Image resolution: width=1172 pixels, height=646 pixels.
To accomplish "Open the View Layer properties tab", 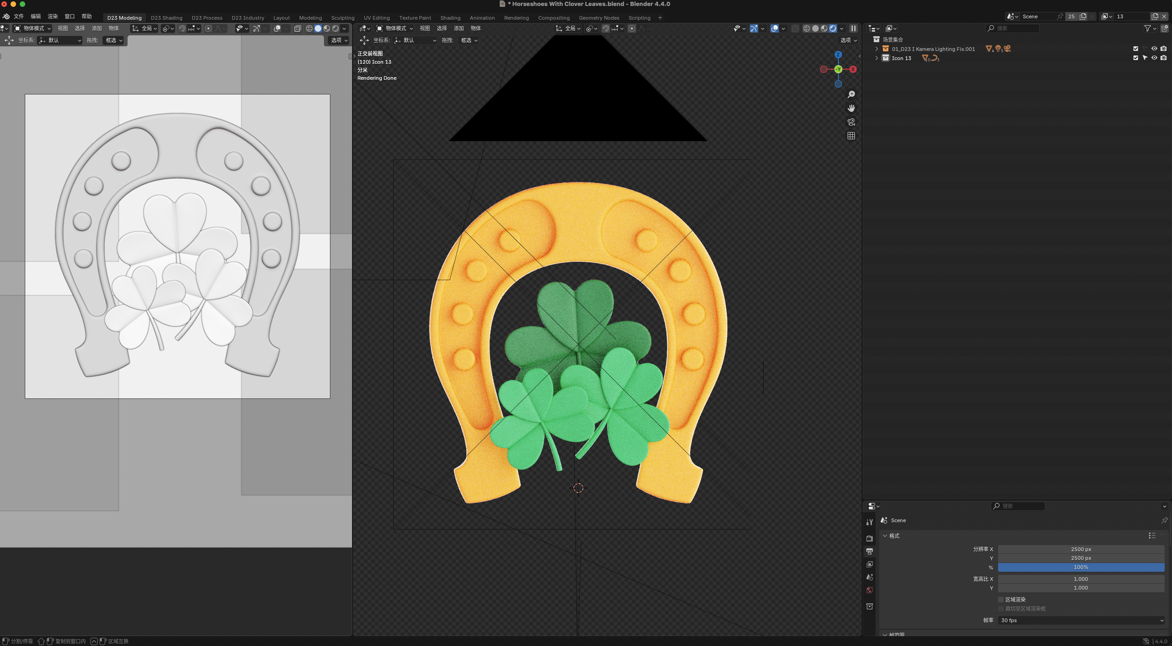I will [870, 564].
